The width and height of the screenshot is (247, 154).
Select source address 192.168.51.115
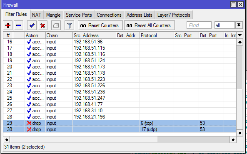coord(89,48)
